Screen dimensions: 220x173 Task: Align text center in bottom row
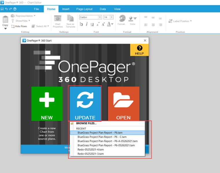[x=153, y=25]
